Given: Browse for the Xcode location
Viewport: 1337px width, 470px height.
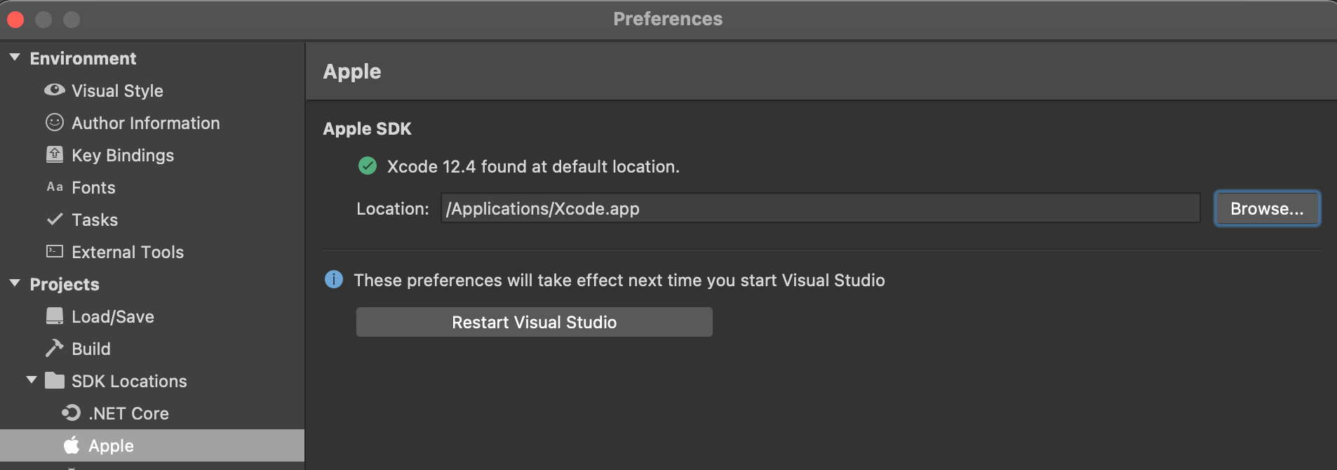Looking at the screenshot, I should pos(1267,208).
